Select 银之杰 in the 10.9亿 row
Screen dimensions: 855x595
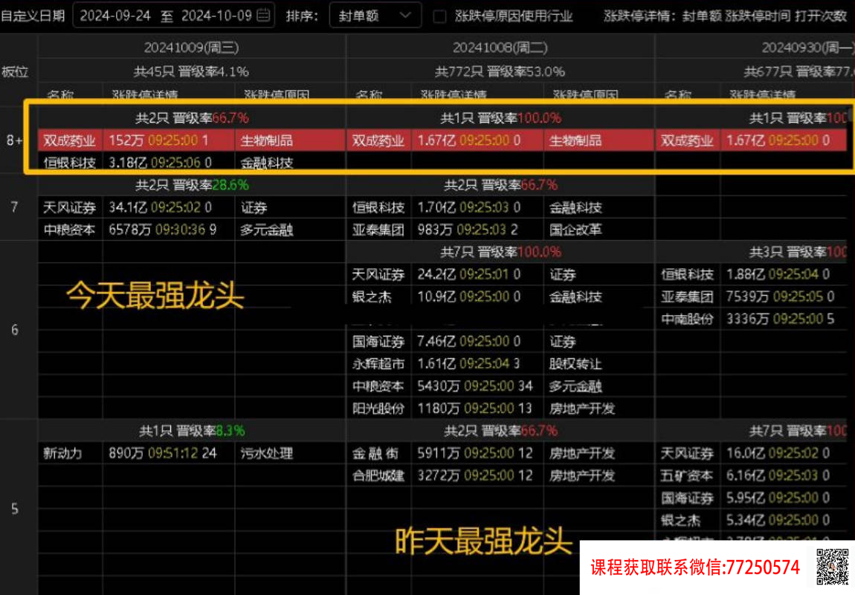tap(371, 297)
